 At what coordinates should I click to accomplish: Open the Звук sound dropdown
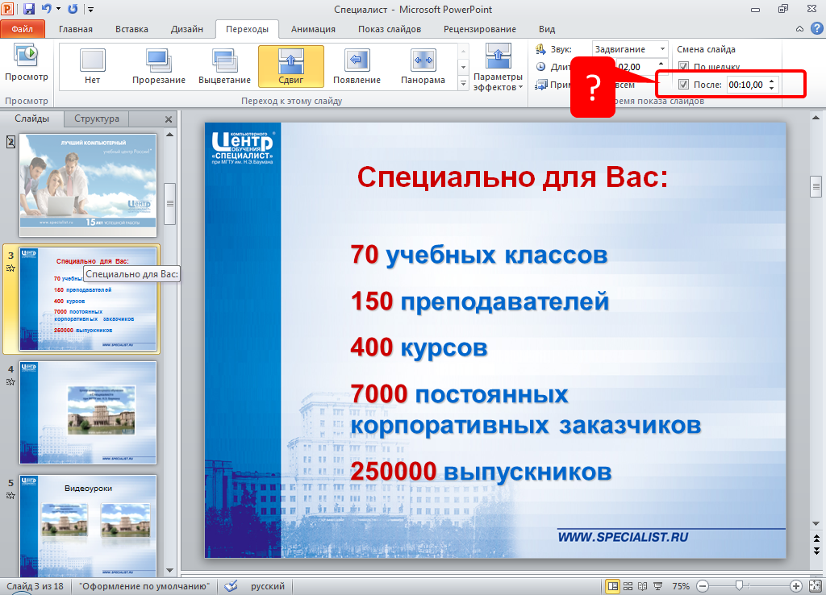(661, 49)
